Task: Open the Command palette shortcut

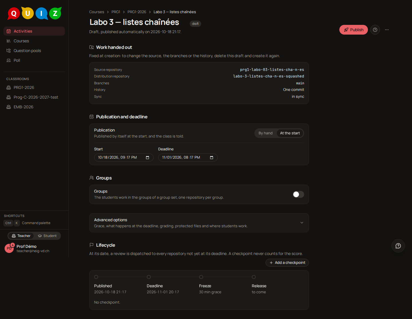Action: pos(27,223)
